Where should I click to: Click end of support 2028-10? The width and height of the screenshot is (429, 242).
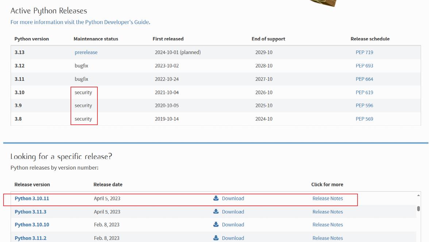pos(264,65)
